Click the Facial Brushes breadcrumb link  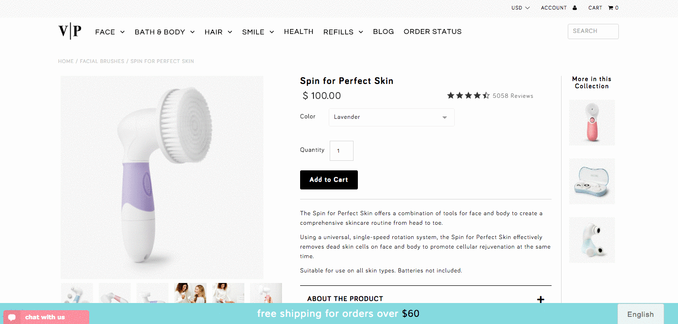102,61
